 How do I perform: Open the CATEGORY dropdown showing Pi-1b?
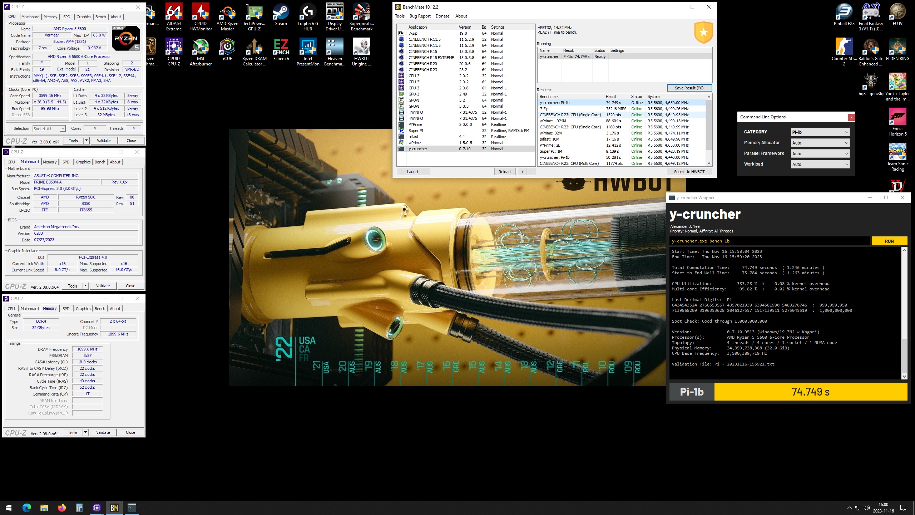tap(820, 132)
